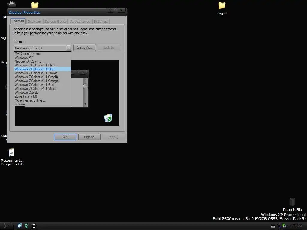307x230 pixels.
Task: Select Windows 7 Colors v1.1 Orange
Action: tap(43, 81)
